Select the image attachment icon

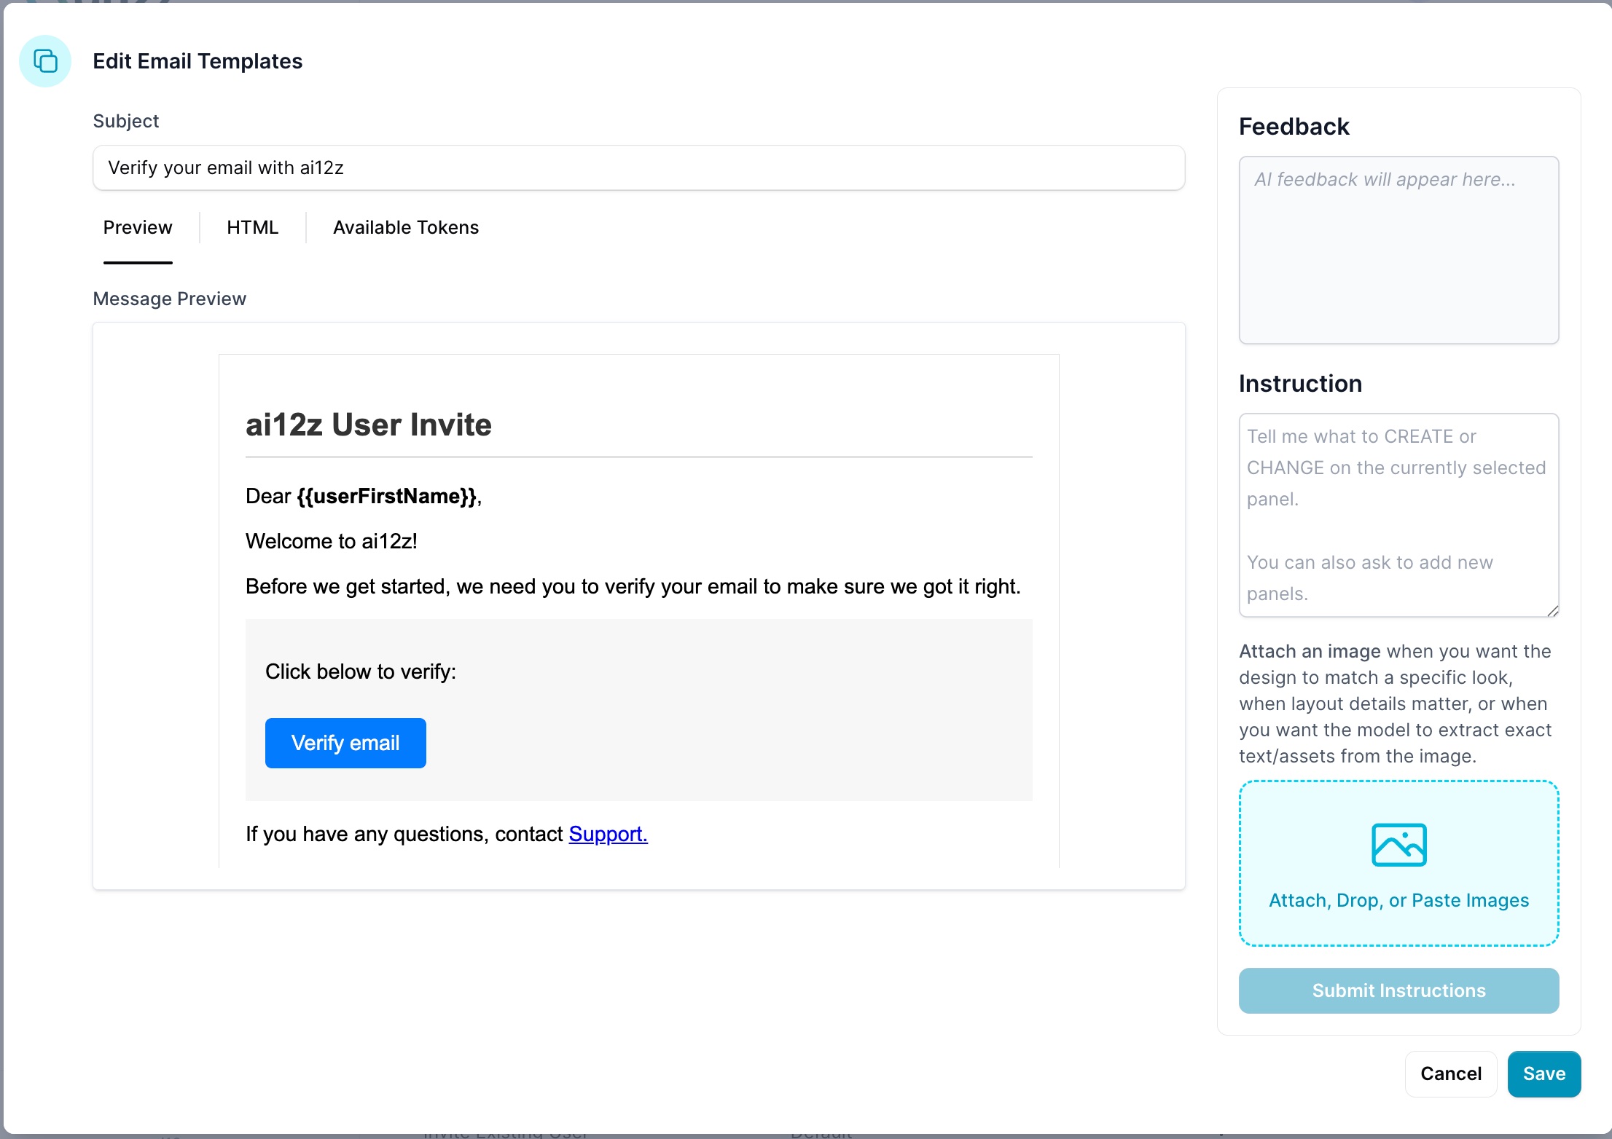[x=1398, y=843]
